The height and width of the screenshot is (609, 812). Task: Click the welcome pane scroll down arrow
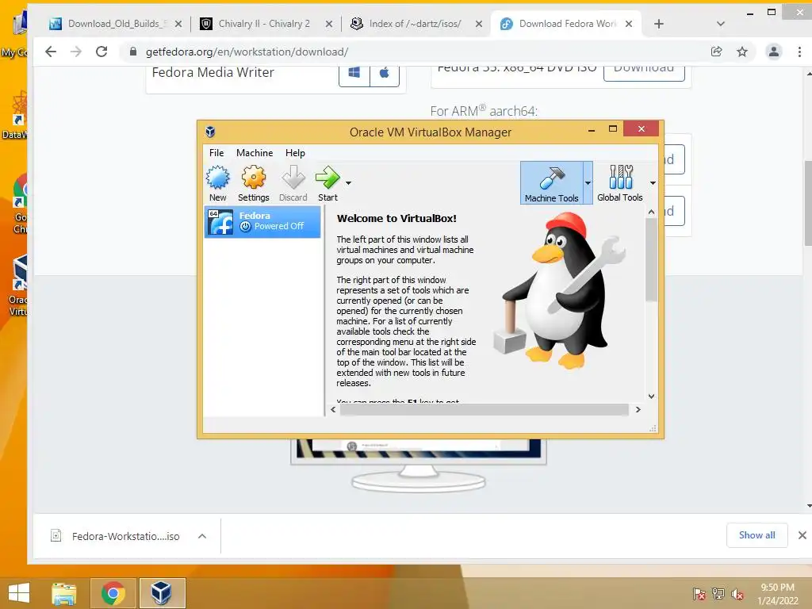coord(652,396)
